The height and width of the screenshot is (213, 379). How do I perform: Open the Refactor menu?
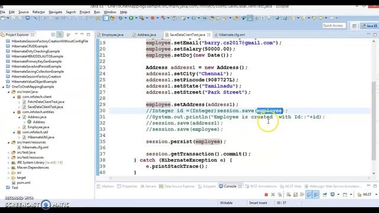point(38,12)
